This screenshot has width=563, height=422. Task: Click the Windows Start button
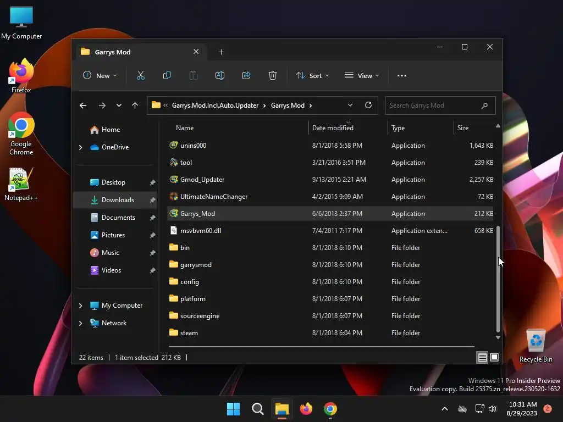click(233, 409)
